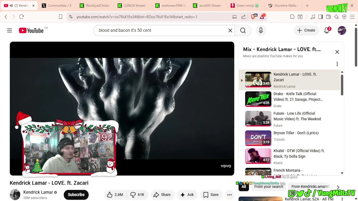
Task: Open Brave VPN shield icon
Action: click(x=344, y=17)
